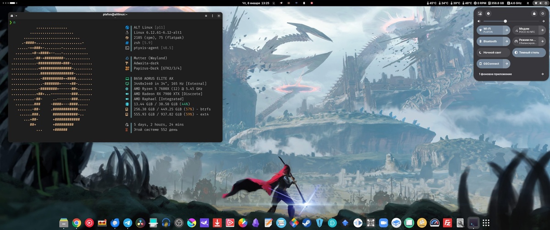Viewport: 550px width, 230px height.
Task: Open the screenshot frame tool in the dock
Action: click(370, 223)
